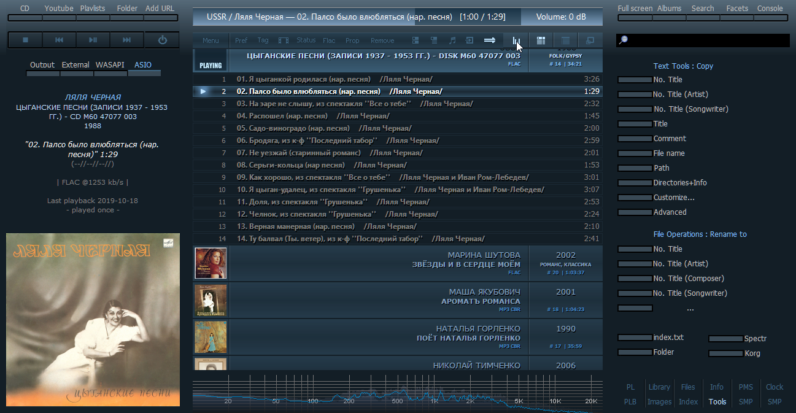The width and height of the screenshot is (796, 413).
Task: Switch output to WASAPI
Action: click(x=110, y=65)
